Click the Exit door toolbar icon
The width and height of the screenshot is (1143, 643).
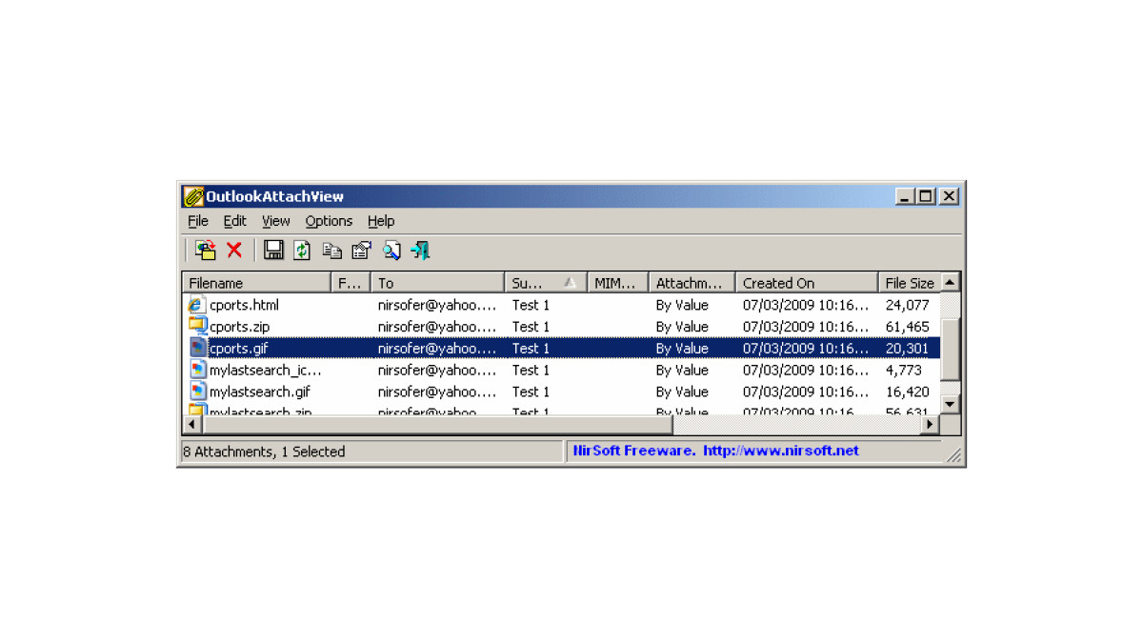point(420,251)
